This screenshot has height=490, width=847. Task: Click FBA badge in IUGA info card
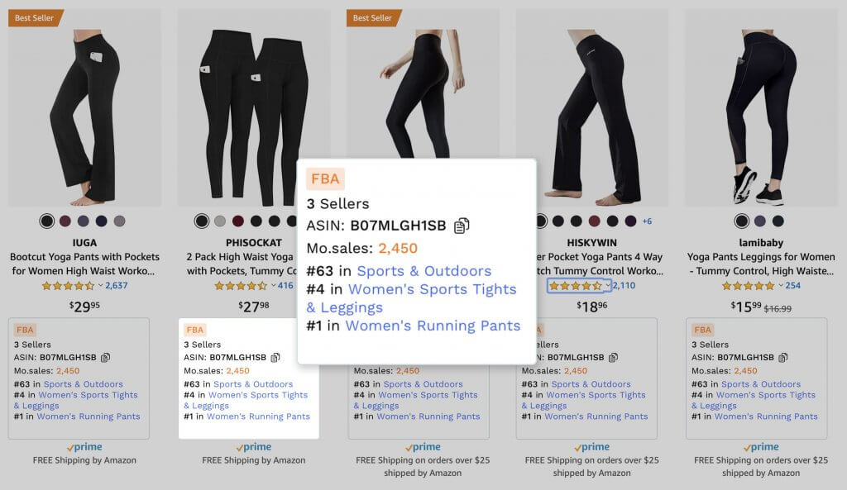tap(25, 330)
